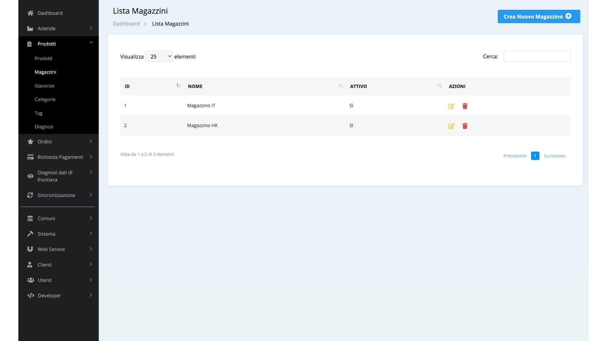Click the ID column header
The image size is (607, 341).
(127, 86)
